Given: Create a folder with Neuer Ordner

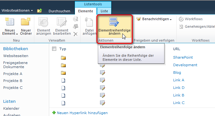Looking at the screenshot, I should (x=26, y=26).
